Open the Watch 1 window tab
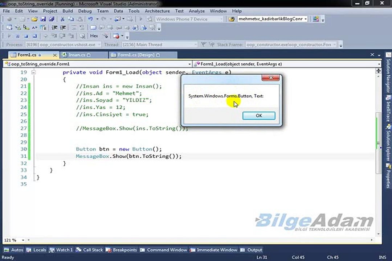This screenshot has height=261, width=392. pyautogui.click(x=61, y=250)
